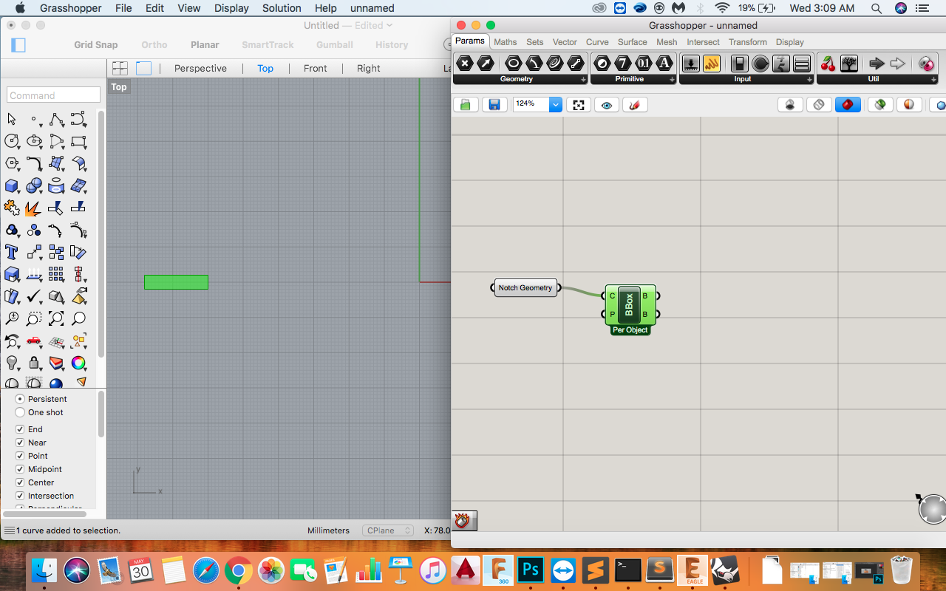Click the padlock Lock objects tool
The image size is (946, 591).
(34, 363)
